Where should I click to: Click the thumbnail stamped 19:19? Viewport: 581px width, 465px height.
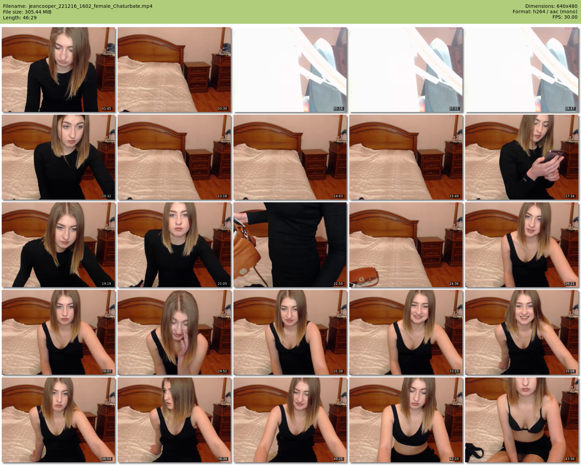[x=58, y=245]
